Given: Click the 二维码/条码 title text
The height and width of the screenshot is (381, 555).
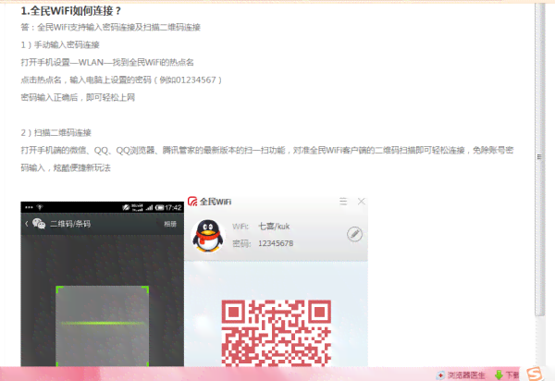Looking at the screenshot, I should [x=70, y=224].
